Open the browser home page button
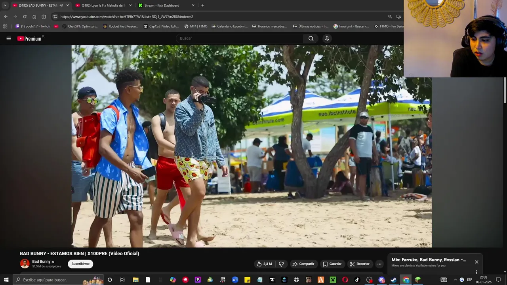This screenshot has height=285, width=507. tap(34, 17)
